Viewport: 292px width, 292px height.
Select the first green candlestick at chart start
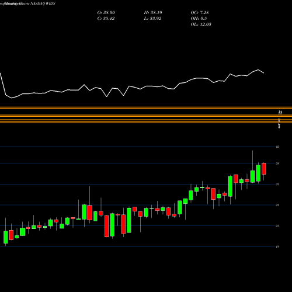click(6, 237)
